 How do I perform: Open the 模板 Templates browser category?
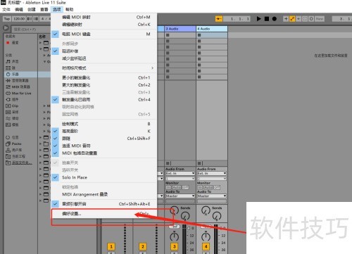tap(12, 125)
